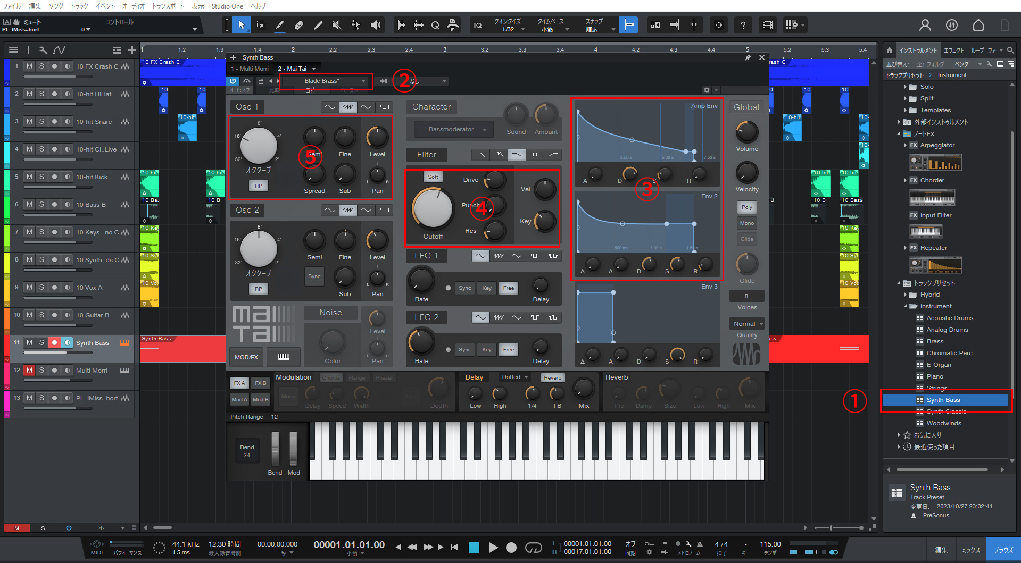The width and height of the screenshot is (1021, 563).
Task: Switch to the エフェクト browser tab
Action: (953, 51)
